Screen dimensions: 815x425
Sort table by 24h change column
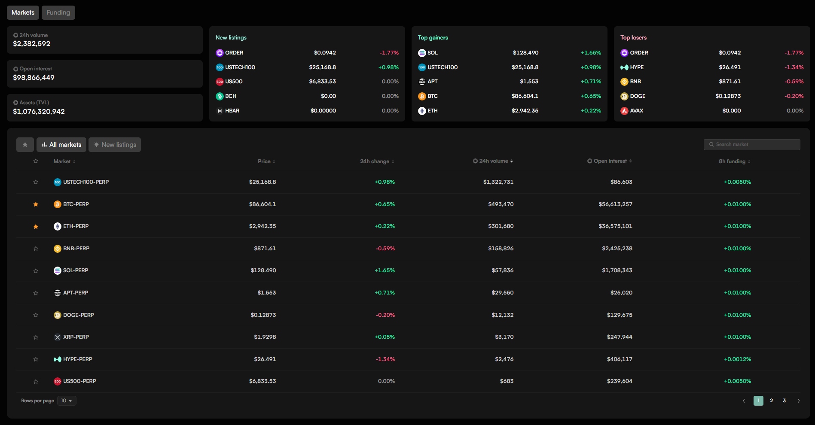point(377,161)
